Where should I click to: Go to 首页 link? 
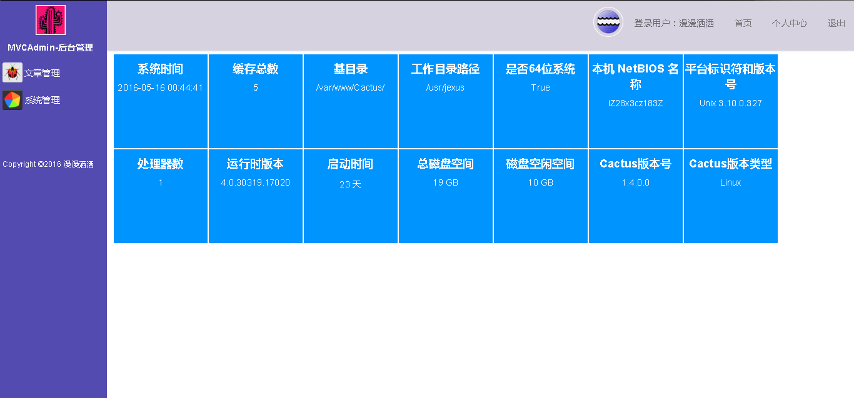pyautogui.click(x=743, y=23)
